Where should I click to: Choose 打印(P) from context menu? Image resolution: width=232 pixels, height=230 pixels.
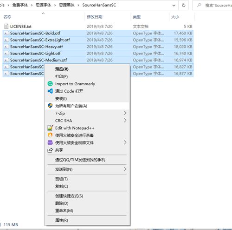click(87, 76)
